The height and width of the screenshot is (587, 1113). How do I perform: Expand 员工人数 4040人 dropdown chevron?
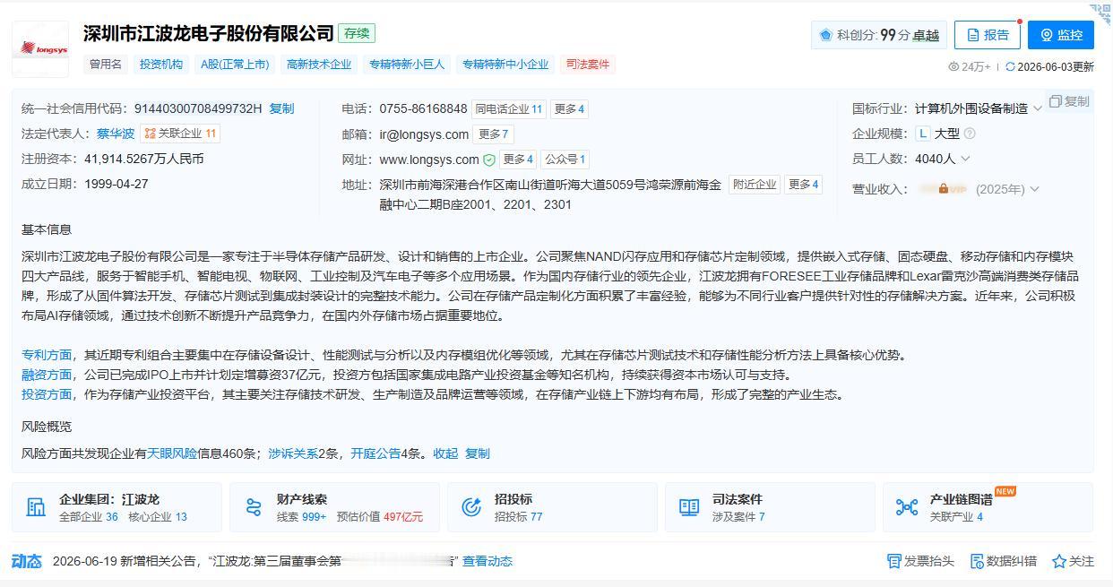point(965,159)
